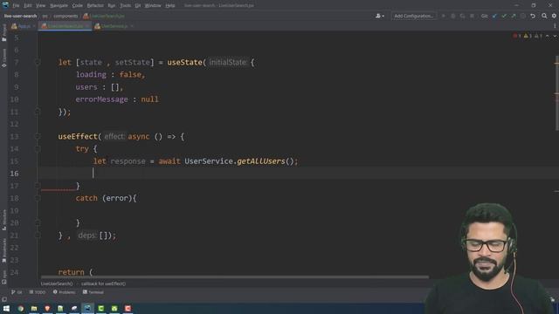Click Git Update Project blue arrow
559x314 pixels.
(494, 16)
